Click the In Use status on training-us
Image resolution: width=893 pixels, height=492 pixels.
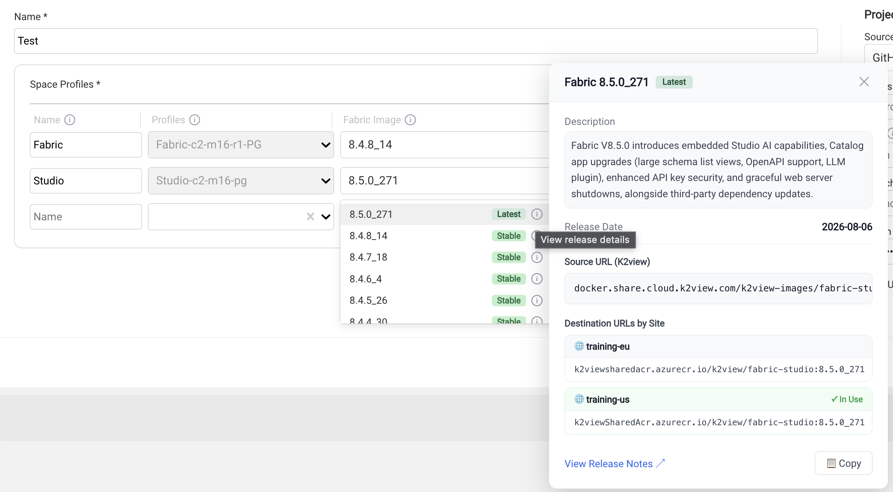[847, 399]
